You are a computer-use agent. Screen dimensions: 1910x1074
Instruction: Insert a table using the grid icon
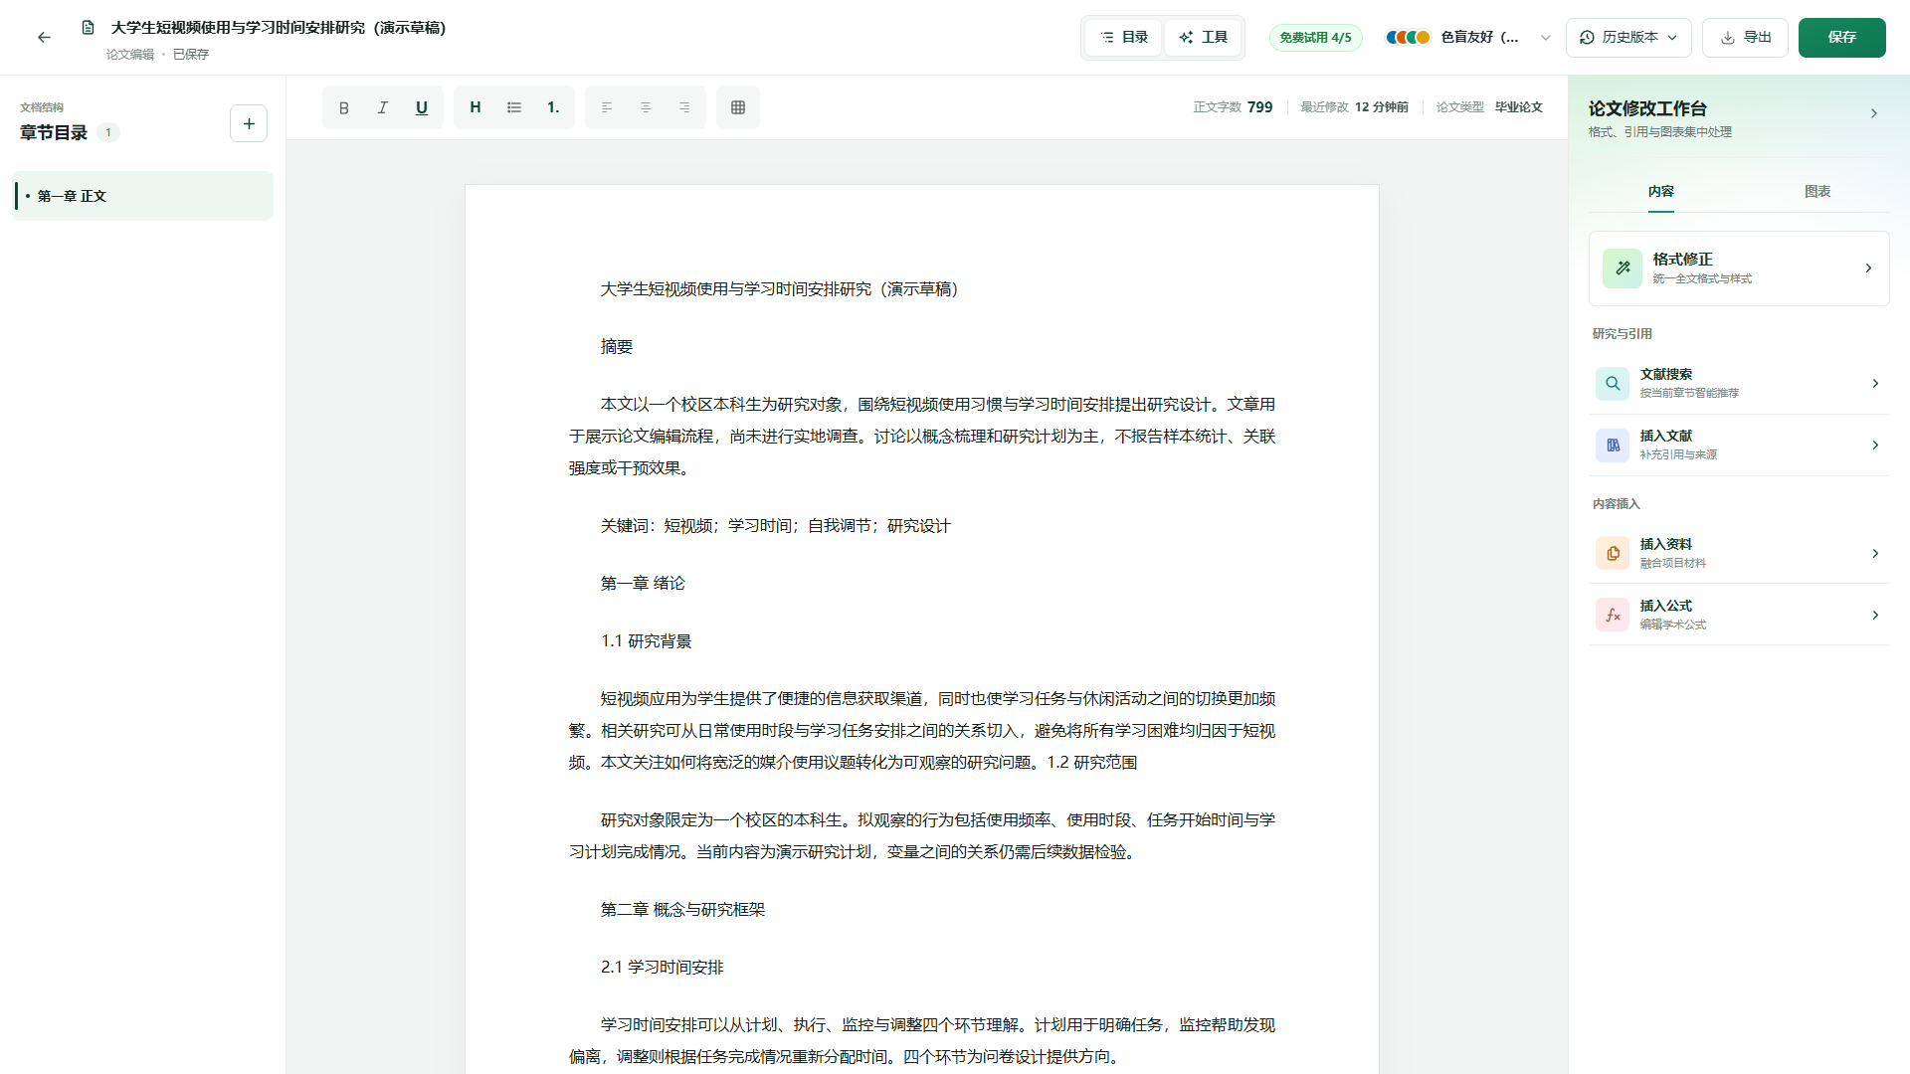[738, 107]
